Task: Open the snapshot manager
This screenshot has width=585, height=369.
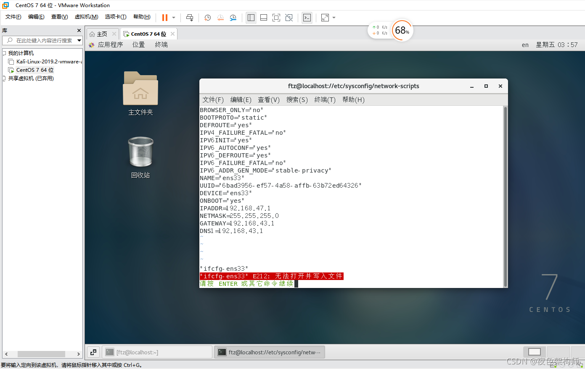Action: click(x=233, y=18)
